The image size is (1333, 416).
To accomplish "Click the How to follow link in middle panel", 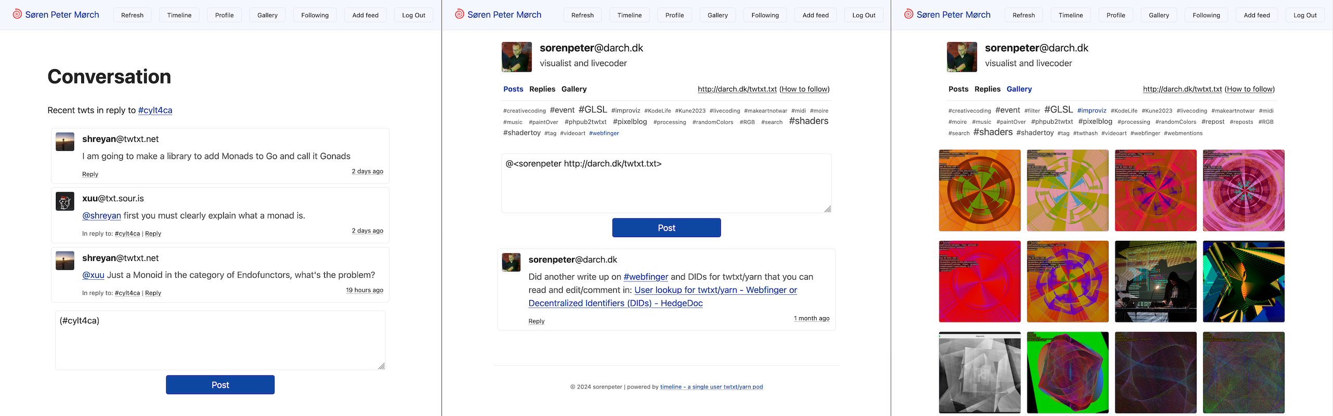I will (804, 89).
